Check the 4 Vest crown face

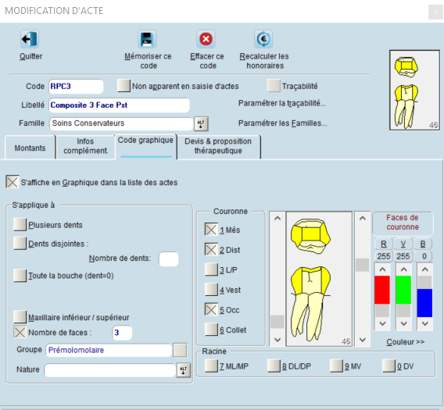tap(211, 290)
